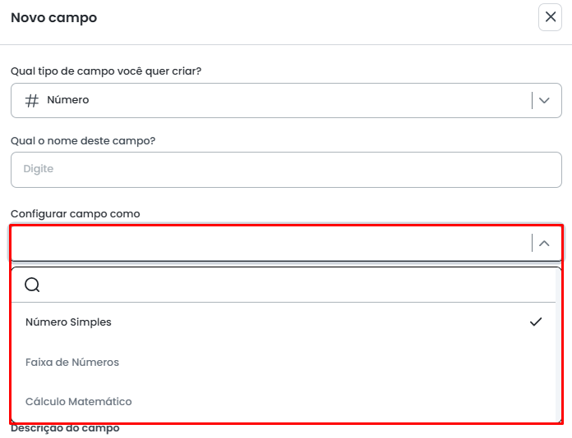Viewport: 572px width, 438px height.
Task: Click the Descrição do campo label
Action: pyautogui.click(x=65, y=428)
